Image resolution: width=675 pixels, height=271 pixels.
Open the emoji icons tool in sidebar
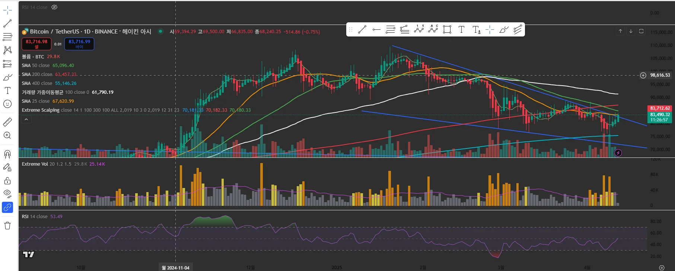click(7, 104)
